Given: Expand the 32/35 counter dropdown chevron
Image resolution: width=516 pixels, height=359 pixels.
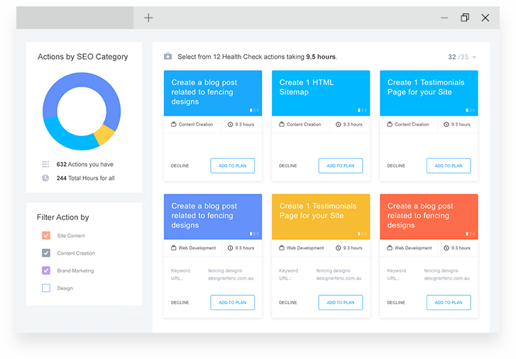Looking at the screenshot, I should [474, 57].
